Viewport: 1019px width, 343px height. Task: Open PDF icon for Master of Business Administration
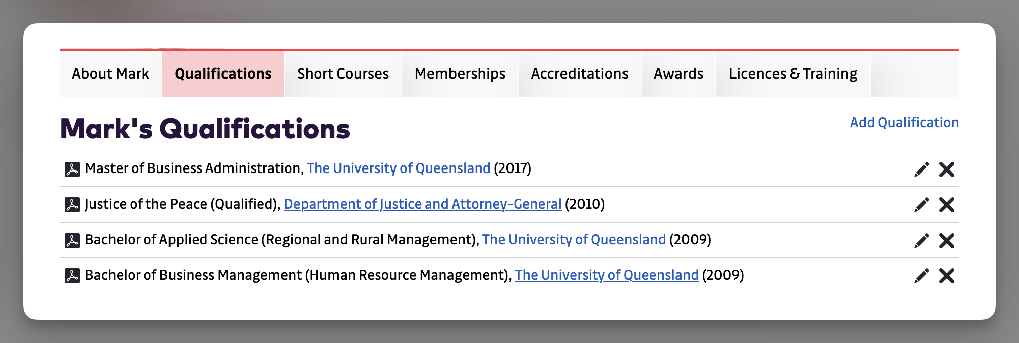[x=72, y=169]
